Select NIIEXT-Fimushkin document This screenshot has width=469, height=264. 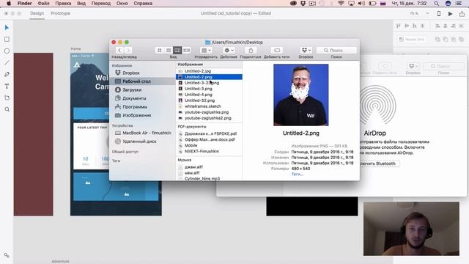point(209,152)
